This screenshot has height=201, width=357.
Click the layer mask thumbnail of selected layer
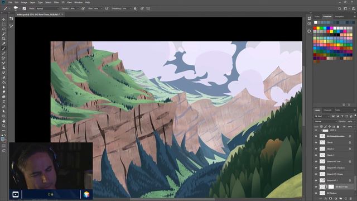(x=331, y=186)
